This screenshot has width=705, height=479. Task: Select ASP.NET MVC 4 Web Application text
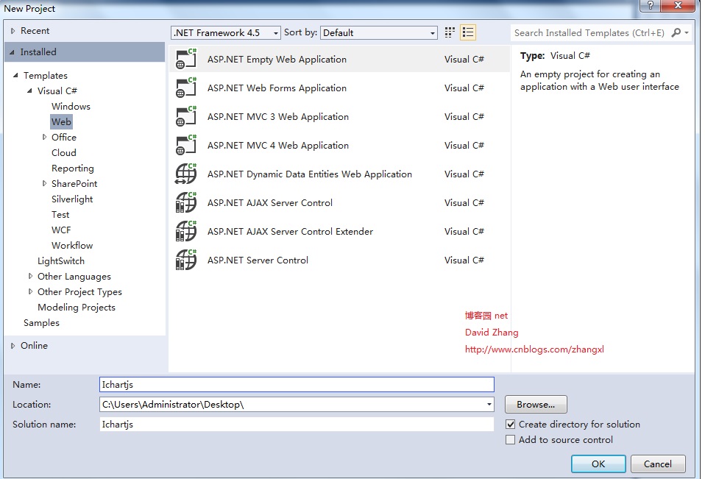tap(278, 146)
